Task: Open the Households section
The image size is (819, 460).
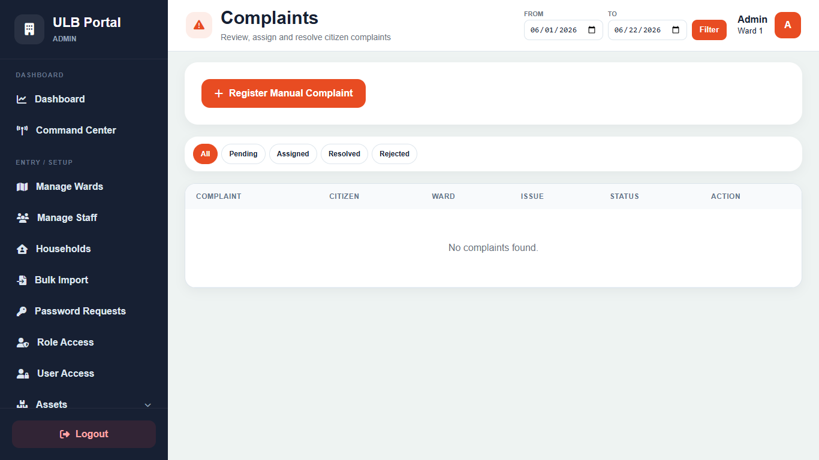Action: coord(84,249)
